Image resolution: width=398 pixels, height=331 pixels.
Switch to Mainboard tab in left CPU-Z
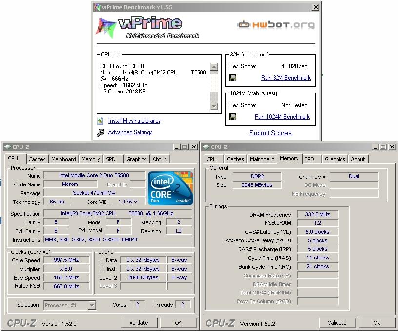point(63,159)
